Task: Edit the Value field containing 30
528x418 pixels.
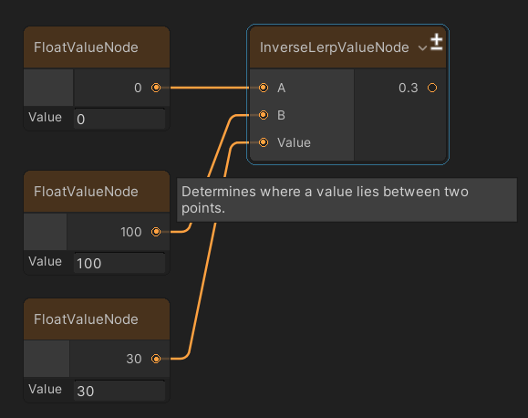Action: tap(119, 391)
